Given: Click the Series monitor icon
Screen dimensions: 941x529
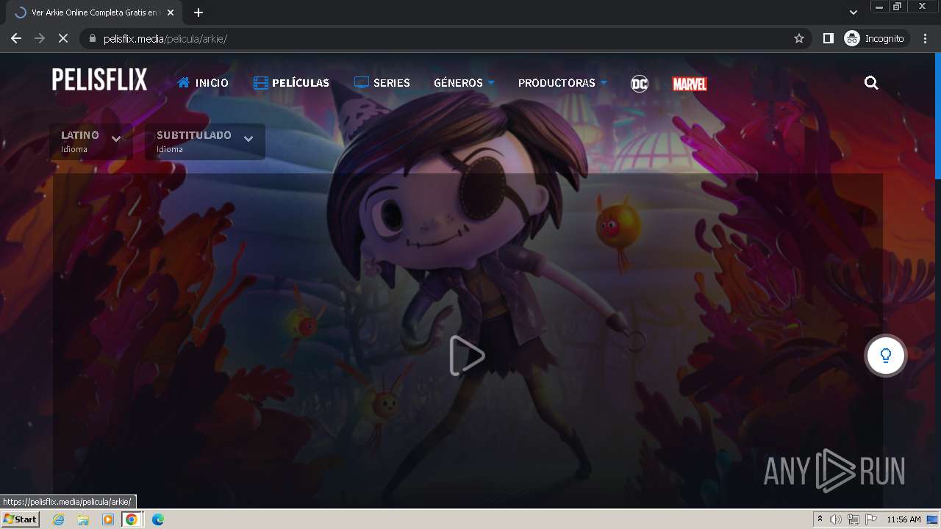Looking at the screenshot, I should click(362, 83).
